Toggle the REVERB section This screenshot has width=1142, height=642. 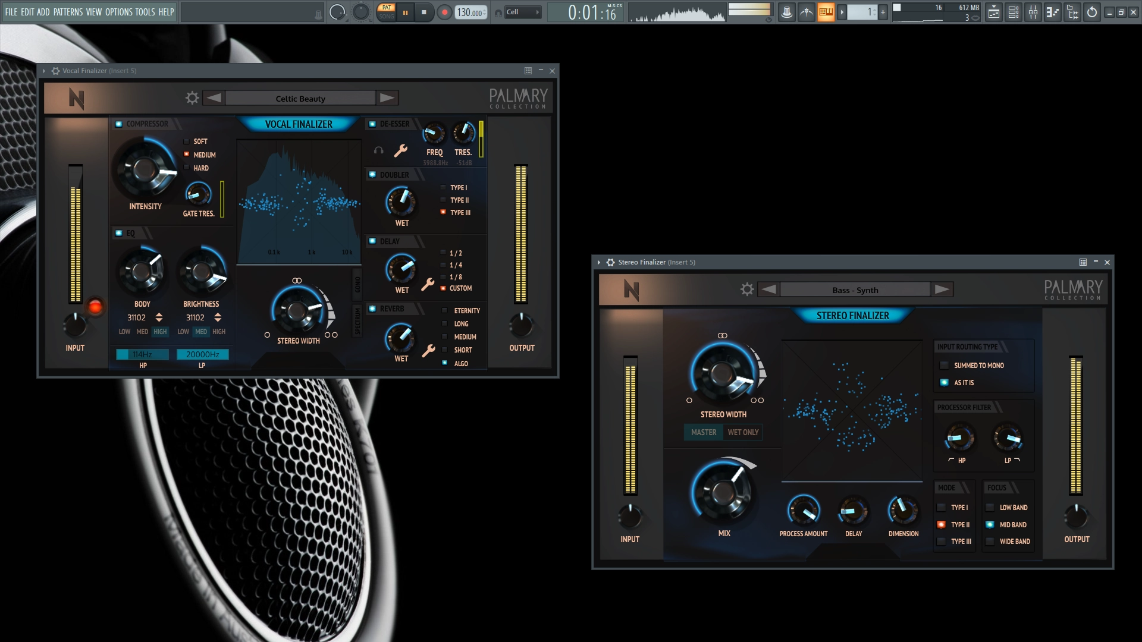coord(372,309)
